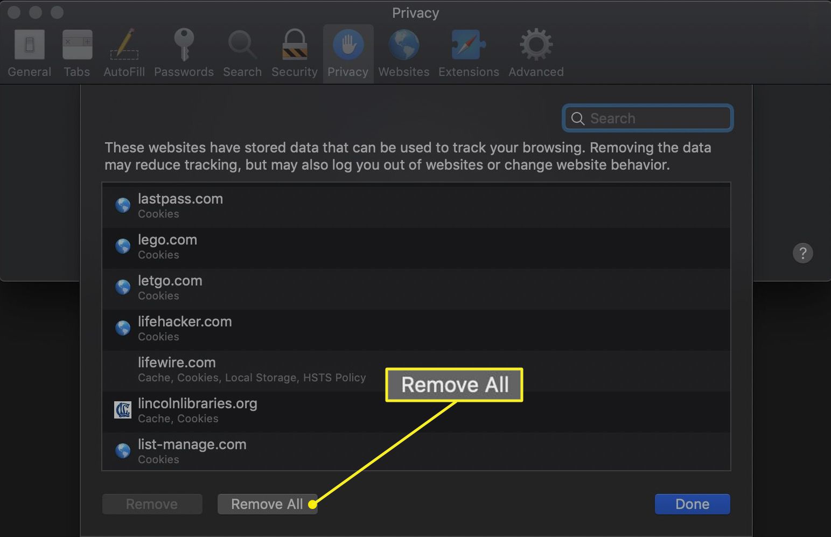The height and width of the screenshot is (537, 831).
Task: Click the globe icon beside lastpass.com
Action: pos(123,205)
